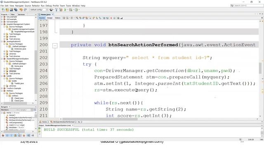The height and width of the screenshot is (148, 264).
Task: Click the Stop Macro Recording icon
Action: [114, 18]
